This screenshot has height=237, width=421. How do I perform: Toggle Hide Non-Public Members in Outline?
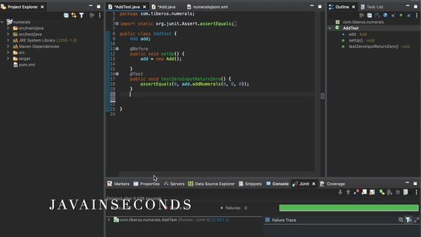coord(401,15)
